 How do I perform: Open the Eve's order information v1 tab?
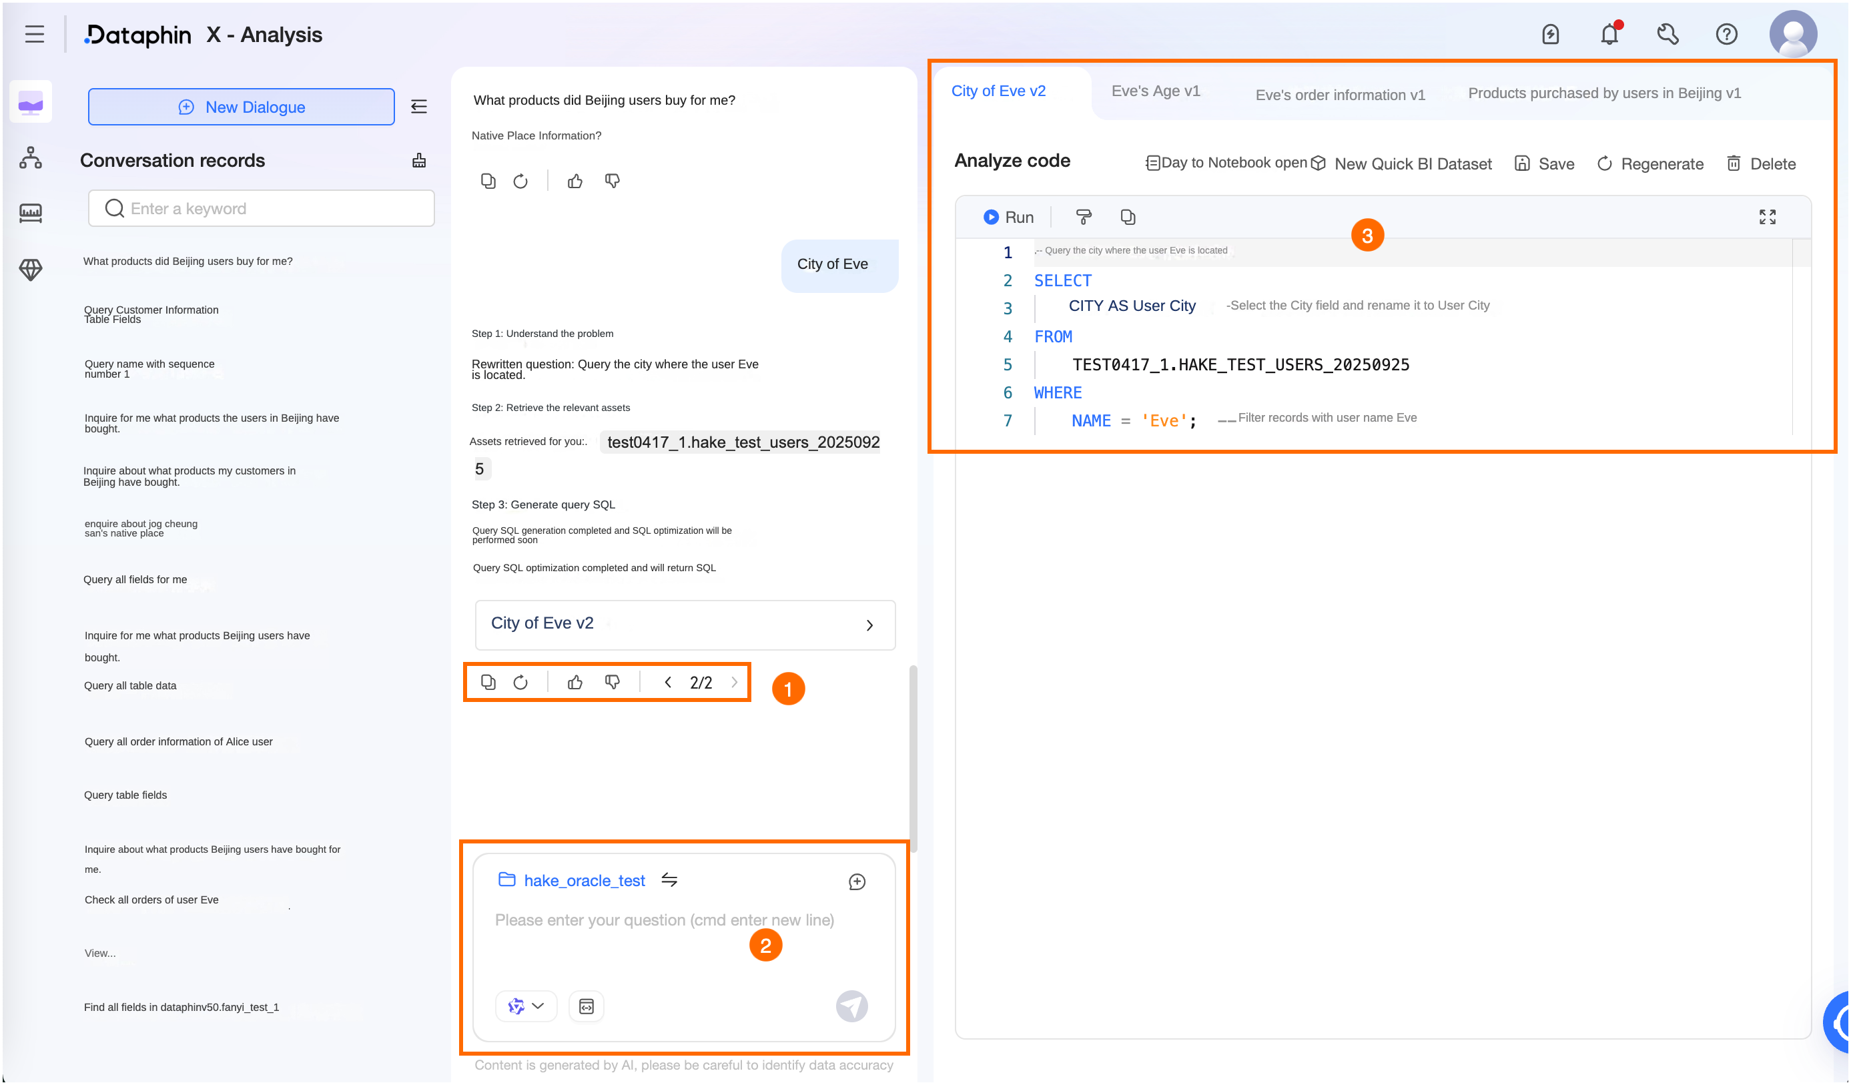1339,95
